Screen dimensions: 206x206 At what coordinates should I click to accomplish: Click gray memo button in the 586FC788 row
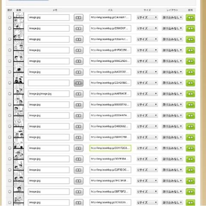tap(79, 137)
